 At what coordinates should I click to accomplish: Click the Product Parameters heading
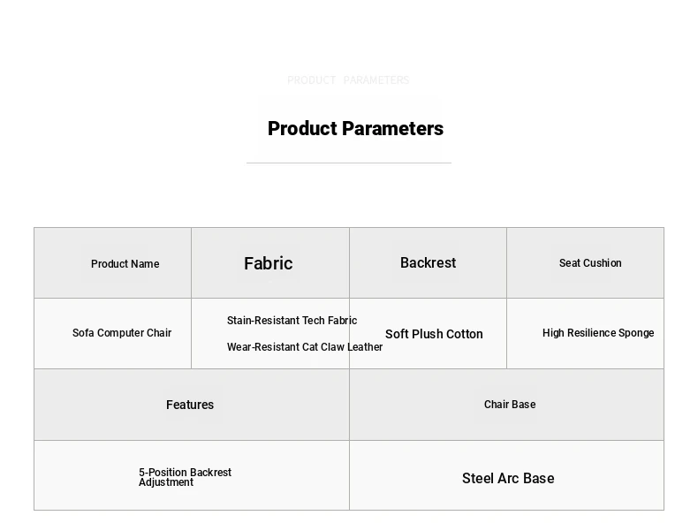pos(355,129)
